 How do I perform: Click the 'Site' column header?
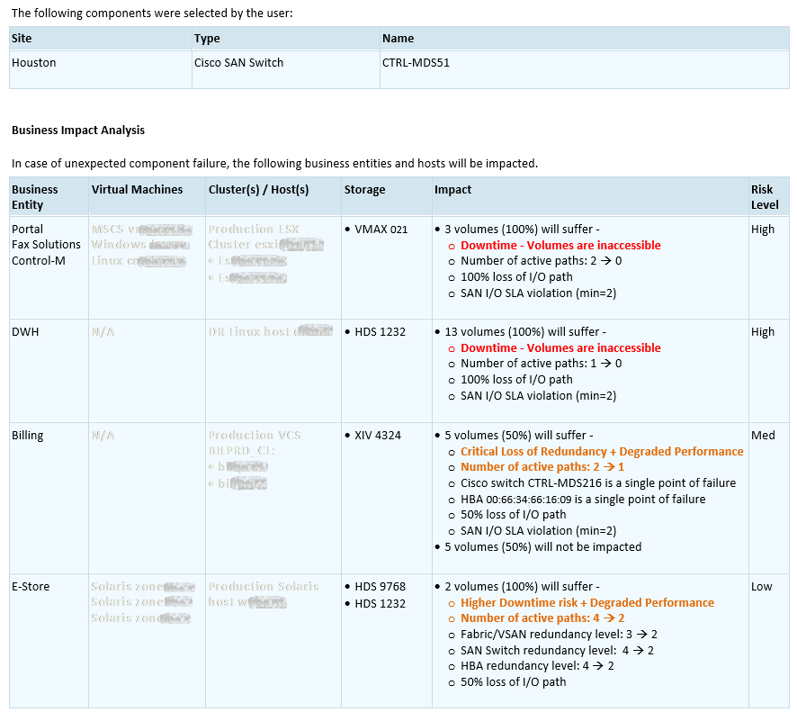coord(22,38)
